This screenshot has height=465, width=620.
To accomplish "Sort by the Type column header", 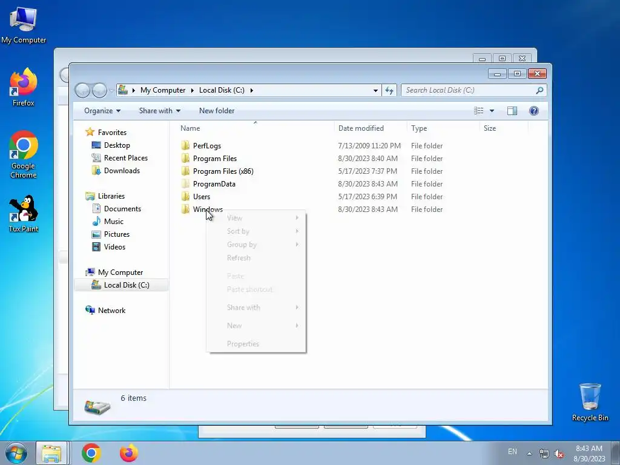I will click(443, 128).
